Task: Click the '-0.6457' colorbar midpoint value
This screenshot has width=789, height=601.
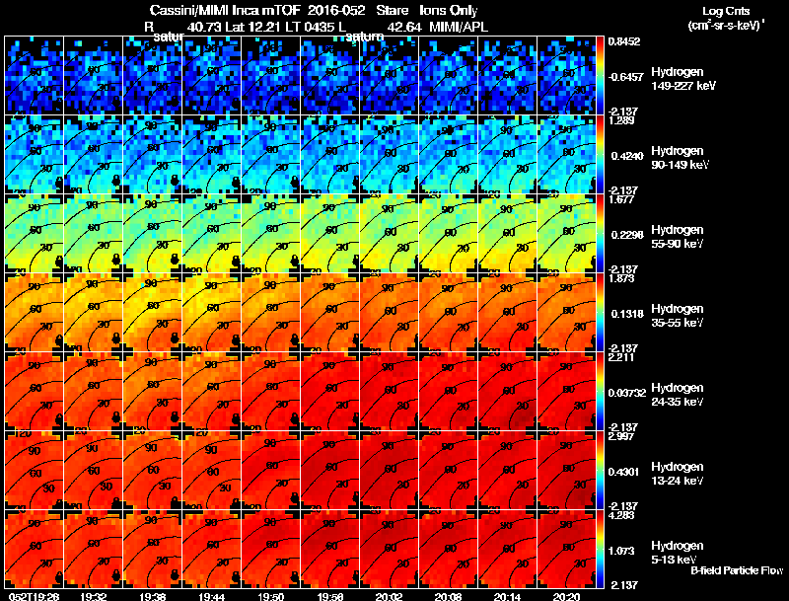Action: pos(625,77)
